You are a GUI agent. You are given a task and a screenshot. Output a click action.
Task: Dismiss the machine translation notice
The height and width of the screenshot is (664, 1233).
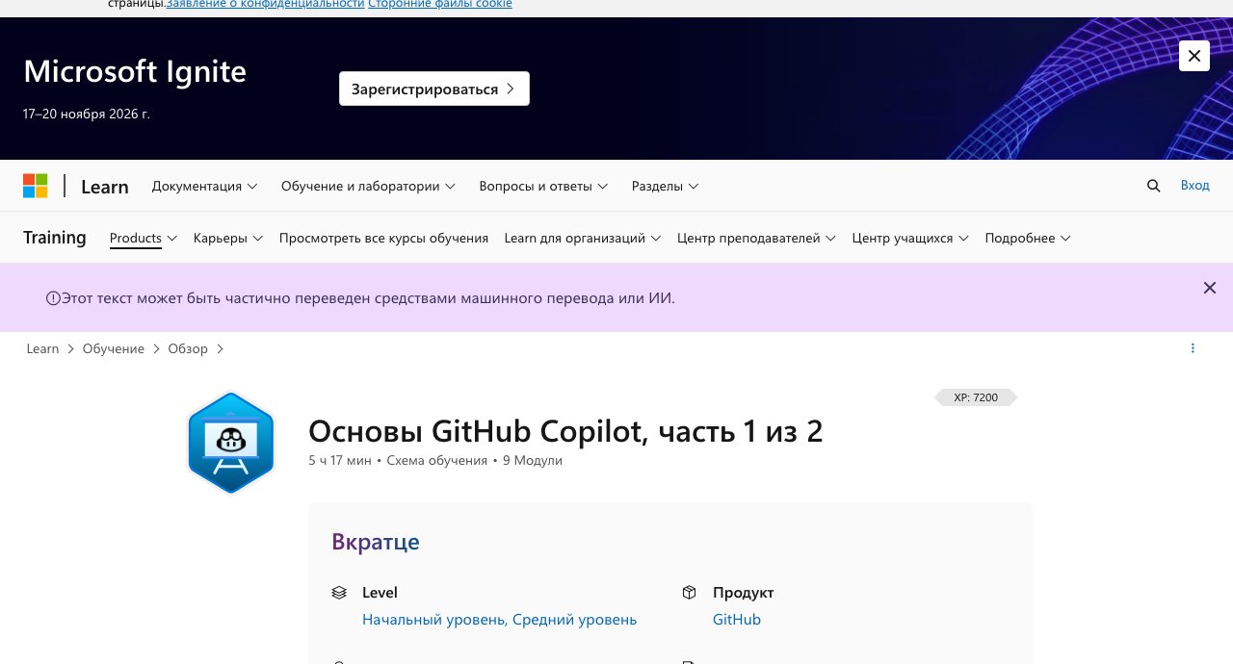[x=1210, y=288]
